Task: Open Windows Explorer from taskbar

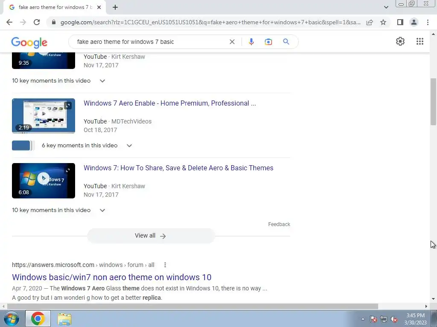Action: (x=64, y=319)
